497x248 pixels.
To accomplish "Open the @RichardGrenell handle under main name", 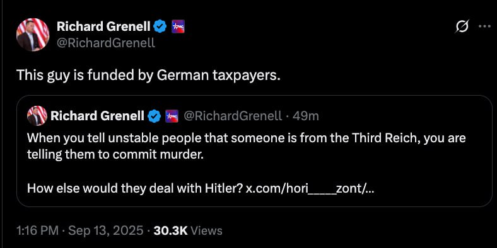I will coord(106,43).
